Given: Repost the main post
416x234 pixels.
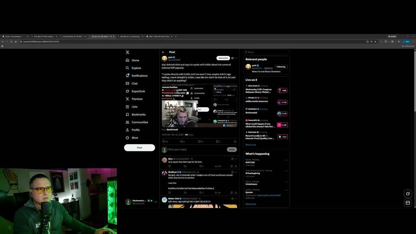Looking at the screenshot, I should [x=182, y=142].
